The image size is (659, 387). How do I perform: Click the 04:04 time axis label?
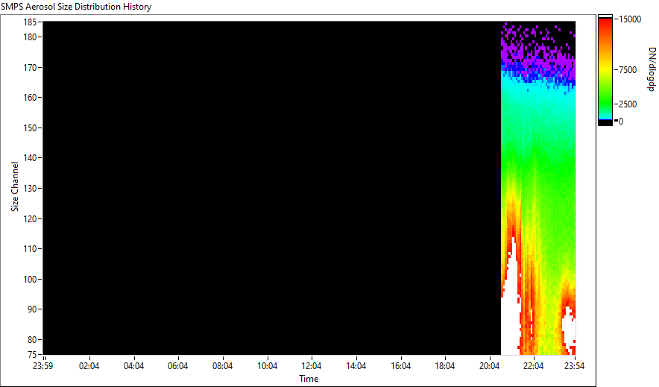pyautogui.click(x=133, y=366)
